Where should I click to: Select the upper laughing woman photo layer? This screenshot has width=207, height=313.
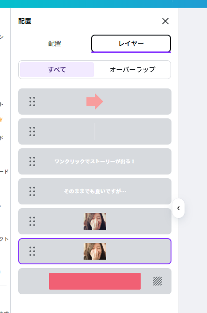(x=95, y=221)
